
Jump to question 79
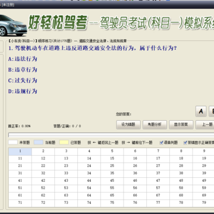pos(204,203)
